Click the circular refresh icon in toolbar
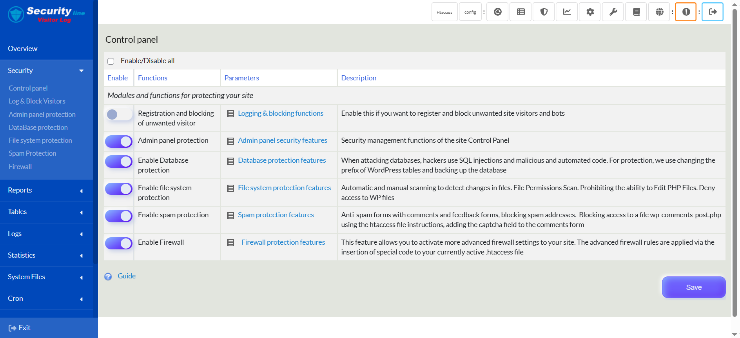Screen dimensions: 740x338 [497, 12]
